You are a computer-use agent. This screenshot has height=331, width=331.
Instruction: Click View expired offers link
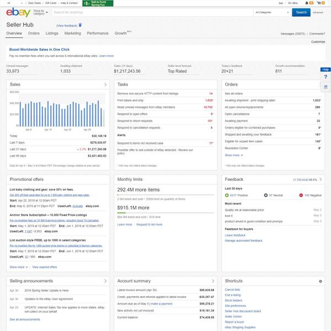pos(45,267)
